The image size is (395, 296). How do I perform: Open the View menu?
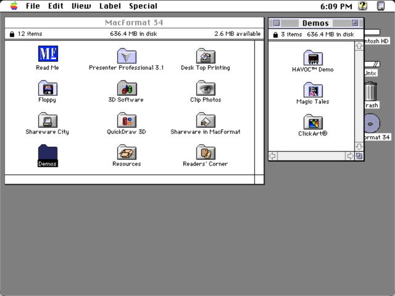click(x=81, y=6)
